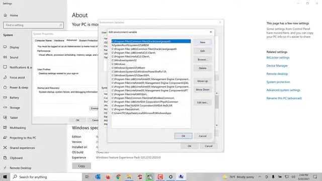Open Projecting to this PC settings

click(23, 138)
